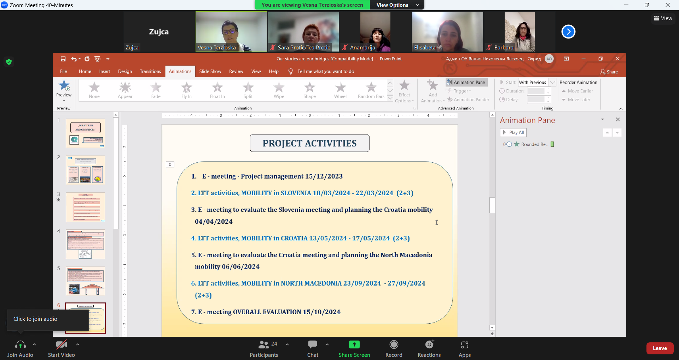The width and height of the screenshot is (679, 360).
Task: Toggle the Animation Pane button in ribbon
Action: tap(466, 82)
